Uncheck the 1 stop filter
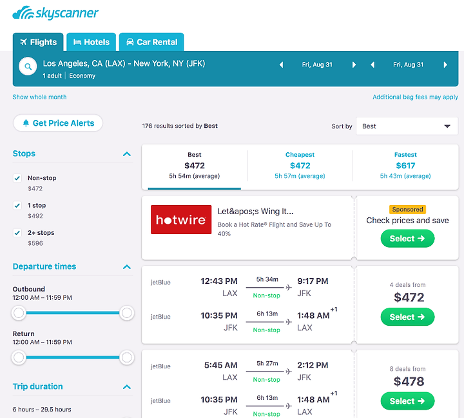The height and width of the screenshot is (418, 464). (x=17, y=205)
